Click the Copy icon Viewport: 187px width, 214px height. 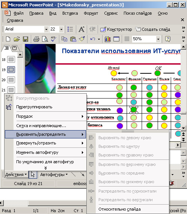tap(64, 39)
